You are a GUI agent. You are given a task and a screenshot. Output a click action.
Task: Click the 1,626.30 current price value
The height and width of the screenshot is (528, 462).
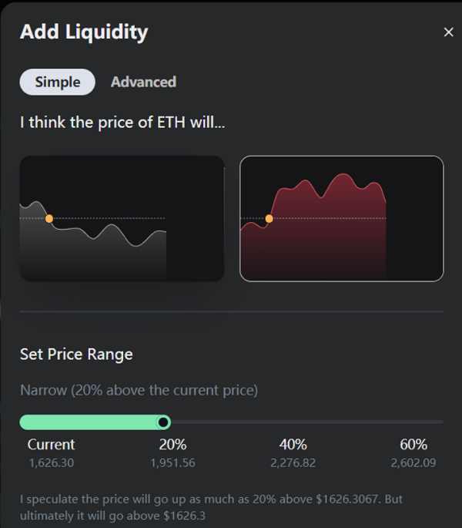coord(52,463)
